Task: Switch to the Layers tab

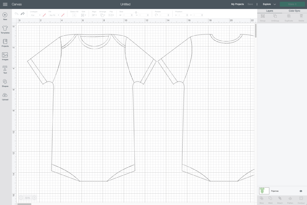Action: tap(270, 11)
